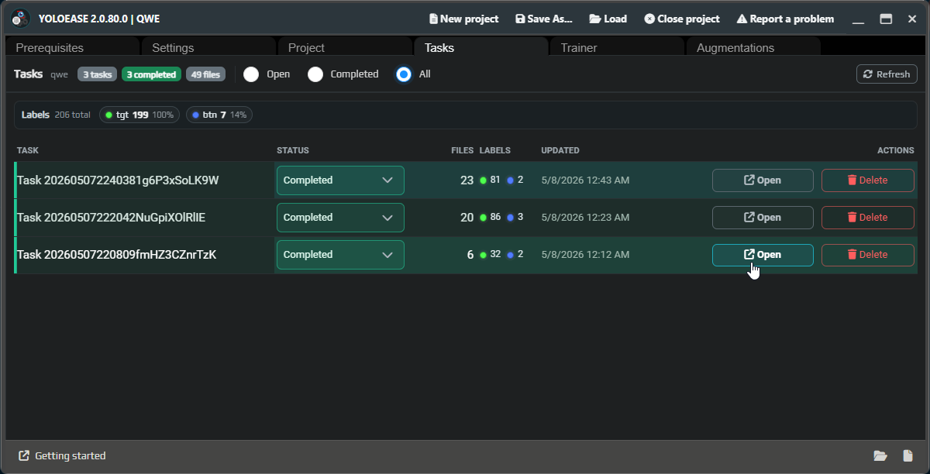Open task ending CZnrTzK
Screen dimensions: 930x474
[x=763, y=255]
